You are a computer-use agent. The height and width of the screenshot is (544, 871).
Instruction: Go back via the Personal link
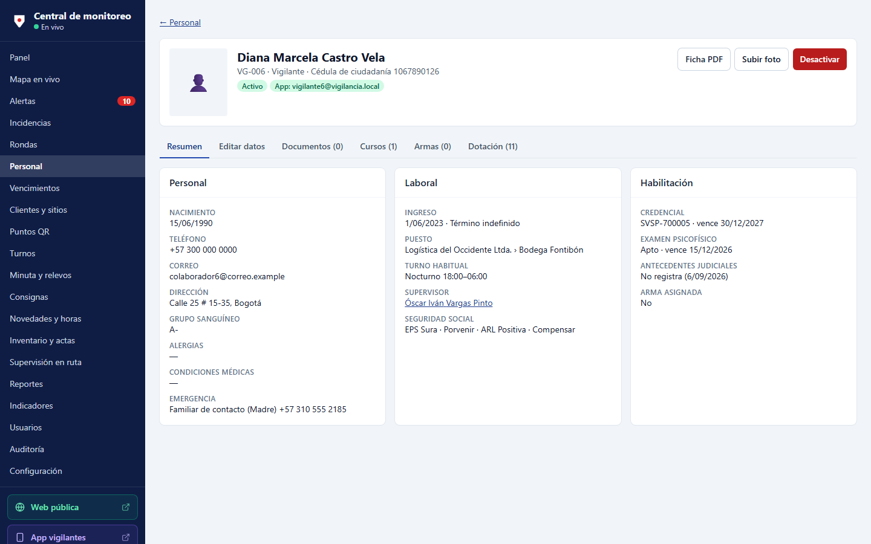click(180, 22)
